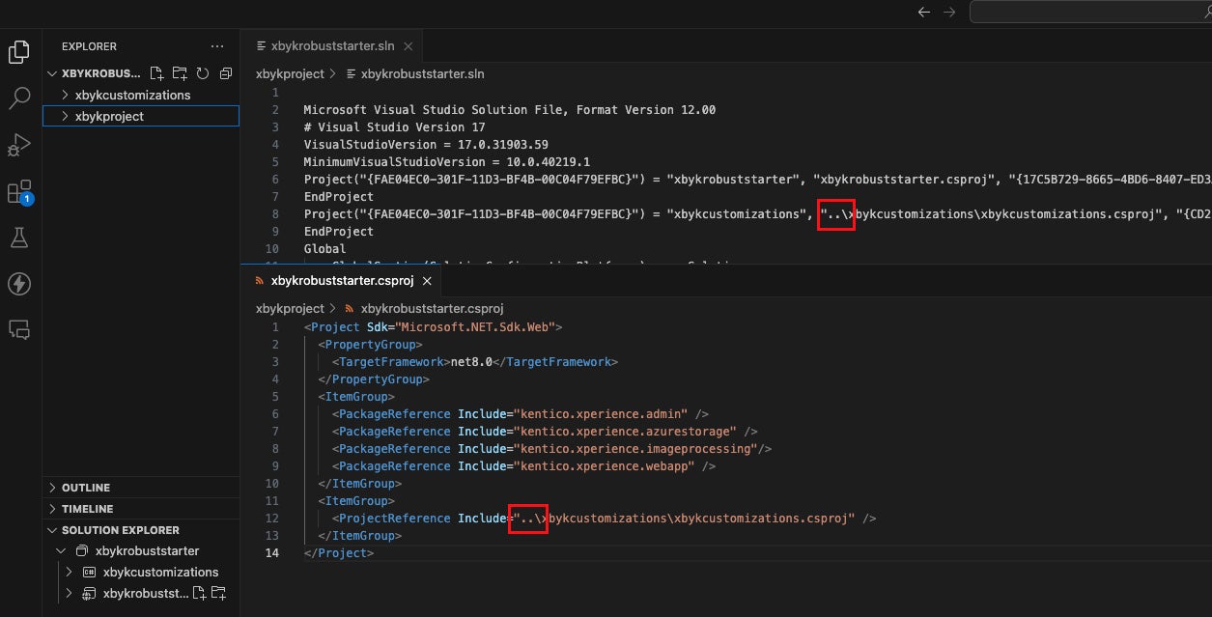
Task: Expand the xbykcustomizations folder in Explorer
Action: pos(132,95)
